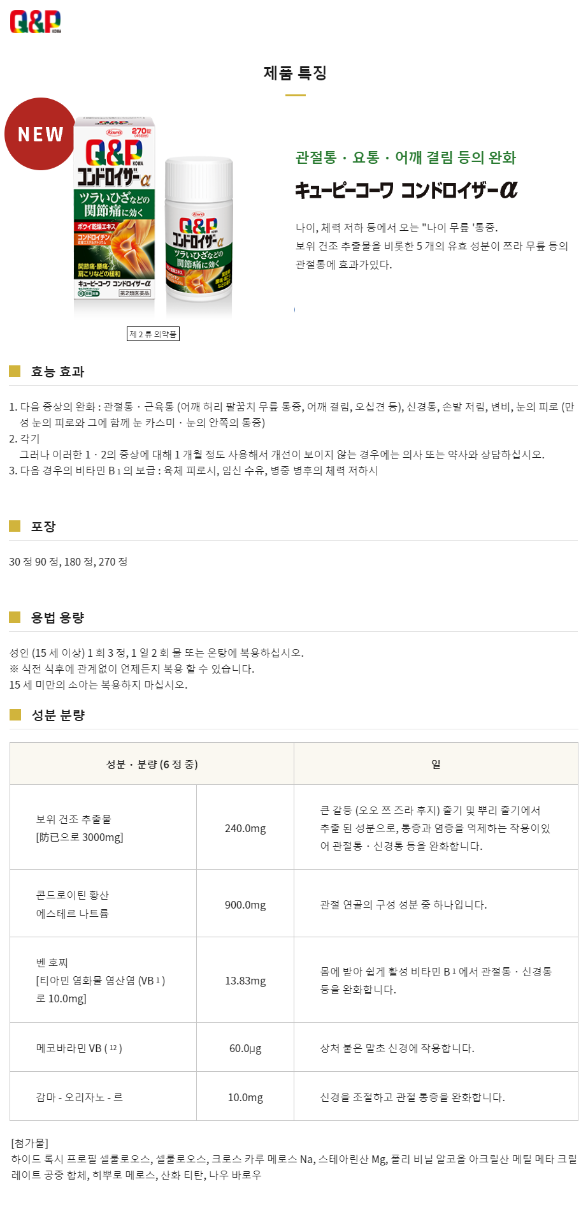Click the package sizes text 30 정 90 정

[x=68, y=562]
